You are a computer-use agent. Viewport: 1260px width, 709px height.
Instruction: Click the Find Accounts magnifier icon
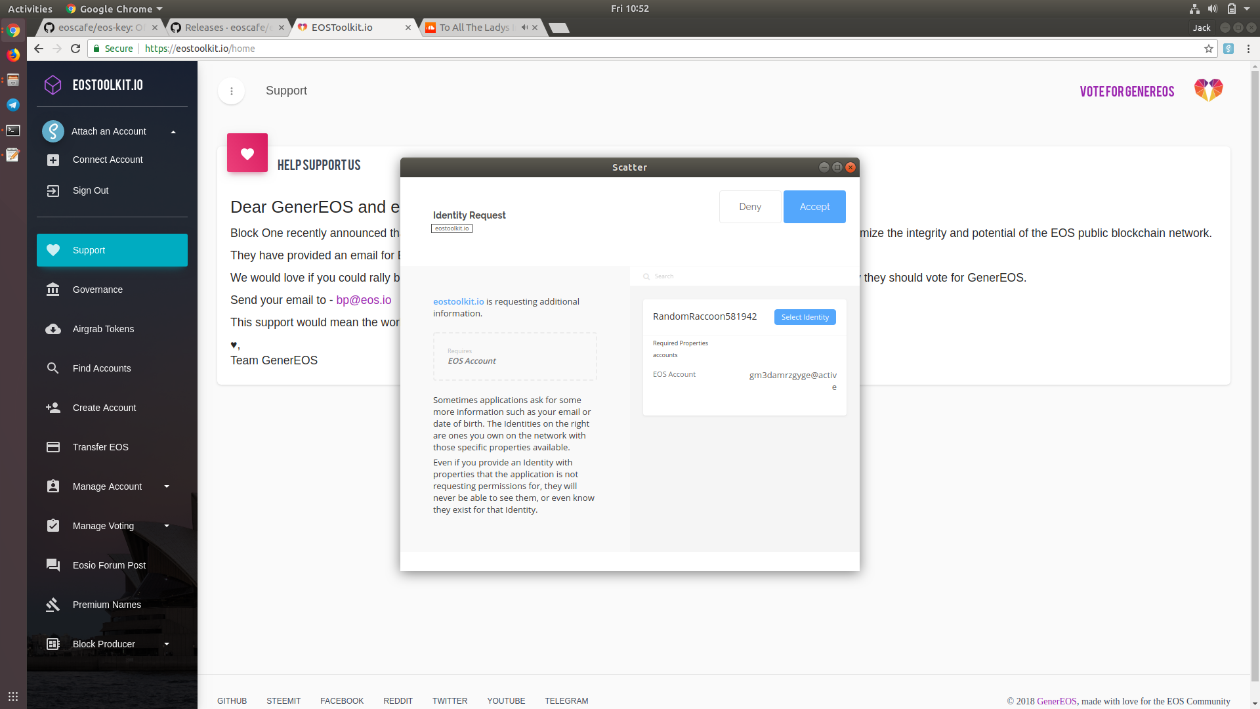pyautogui.click(x=53, y=368)
